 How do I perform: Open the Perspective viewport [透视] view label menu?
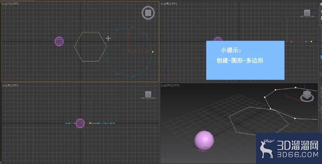coord(169,85)
